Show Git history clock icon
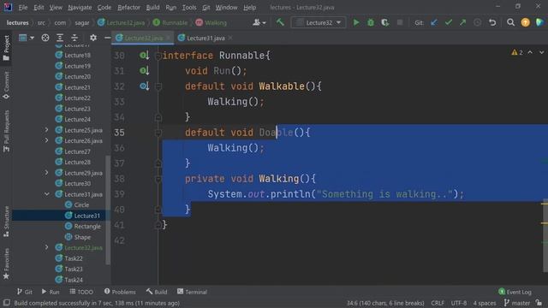 [x=478, y=23]
